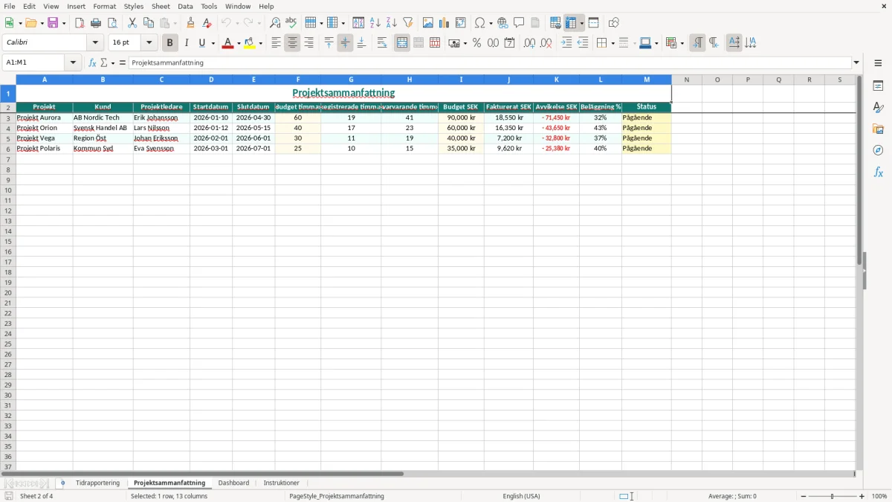
Task: Add a decimal place
Action: [529, 43]
